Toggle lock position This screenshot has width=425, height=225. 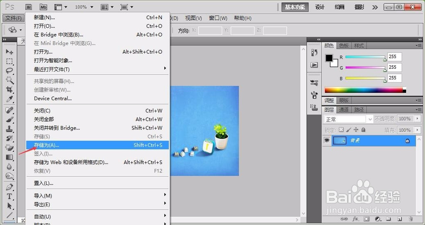[x=356, y=129]
